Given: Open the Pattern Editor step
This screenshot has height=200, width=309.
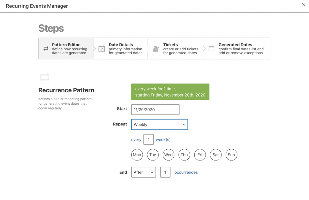Looking at the screenshot, I should point(66,49).
